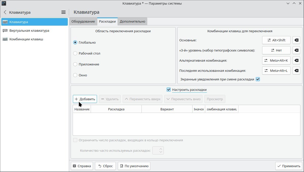Switch to the Оборудование tab
This screenshot has height=172, width=304.
click(x=83, y=21)
